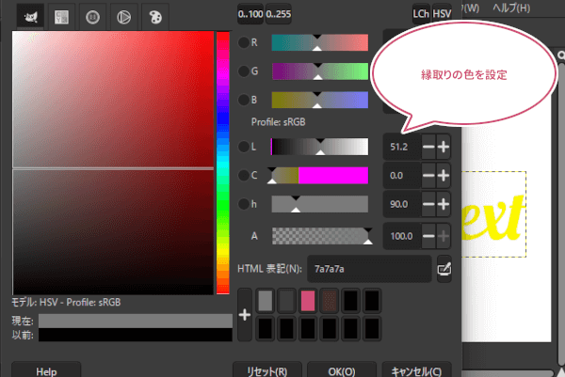Set the scale range to 0..100
This screenshot has height=377, width=565.
tap(250, 13)
